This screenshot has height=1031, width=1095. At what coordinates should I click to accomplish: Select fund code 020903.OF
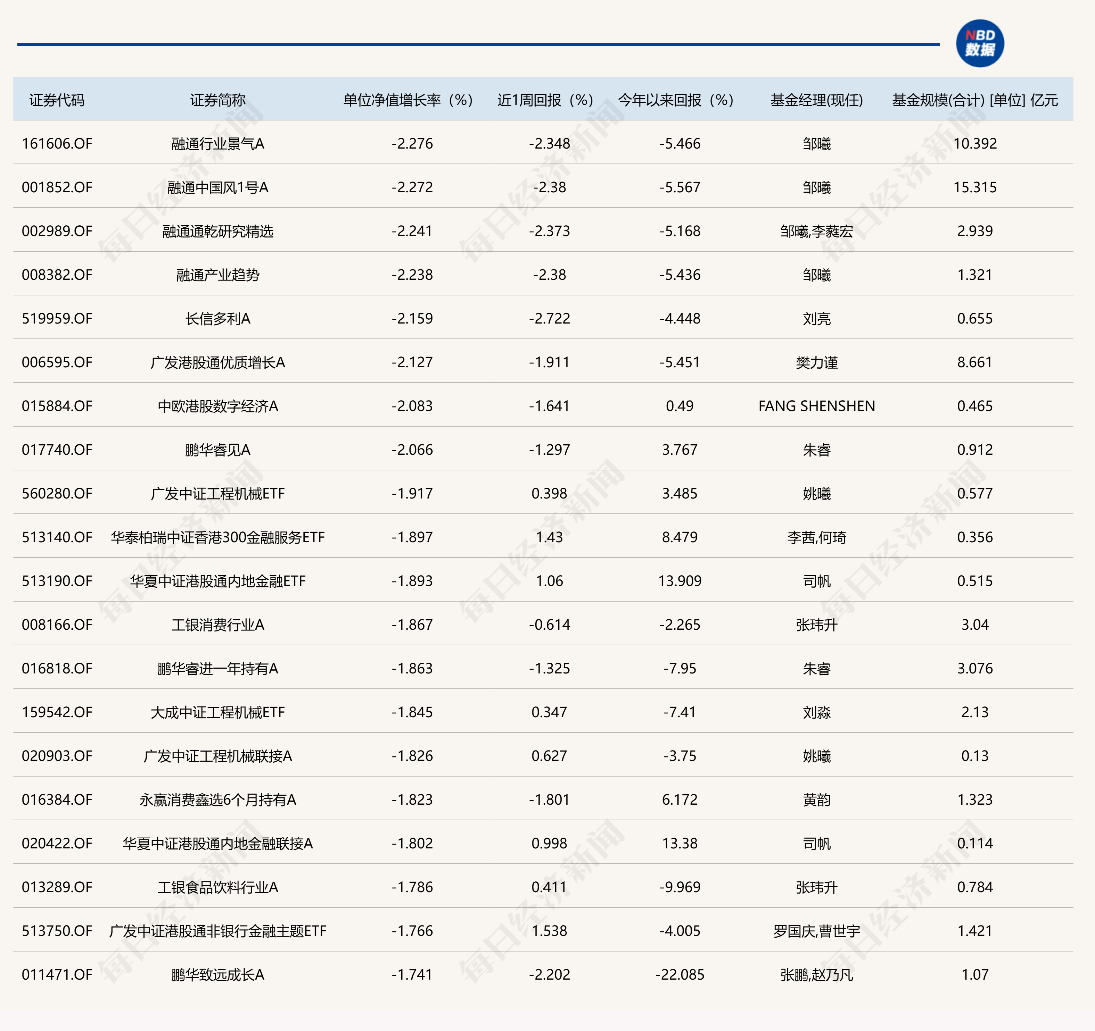click(57, 756)
